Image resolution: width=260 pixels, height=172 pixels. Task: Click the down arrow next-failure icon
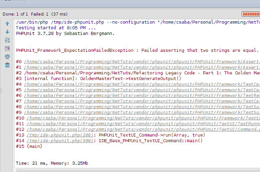pos(7,32)
